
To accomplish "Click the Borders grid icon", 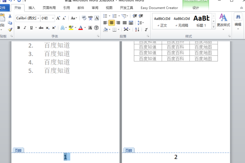I will pos(114,30).
